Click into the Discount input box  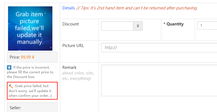click(117, 26)
